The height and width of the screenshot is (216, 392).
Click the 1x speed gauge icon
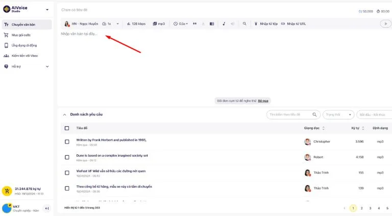[x=104, y=24]
